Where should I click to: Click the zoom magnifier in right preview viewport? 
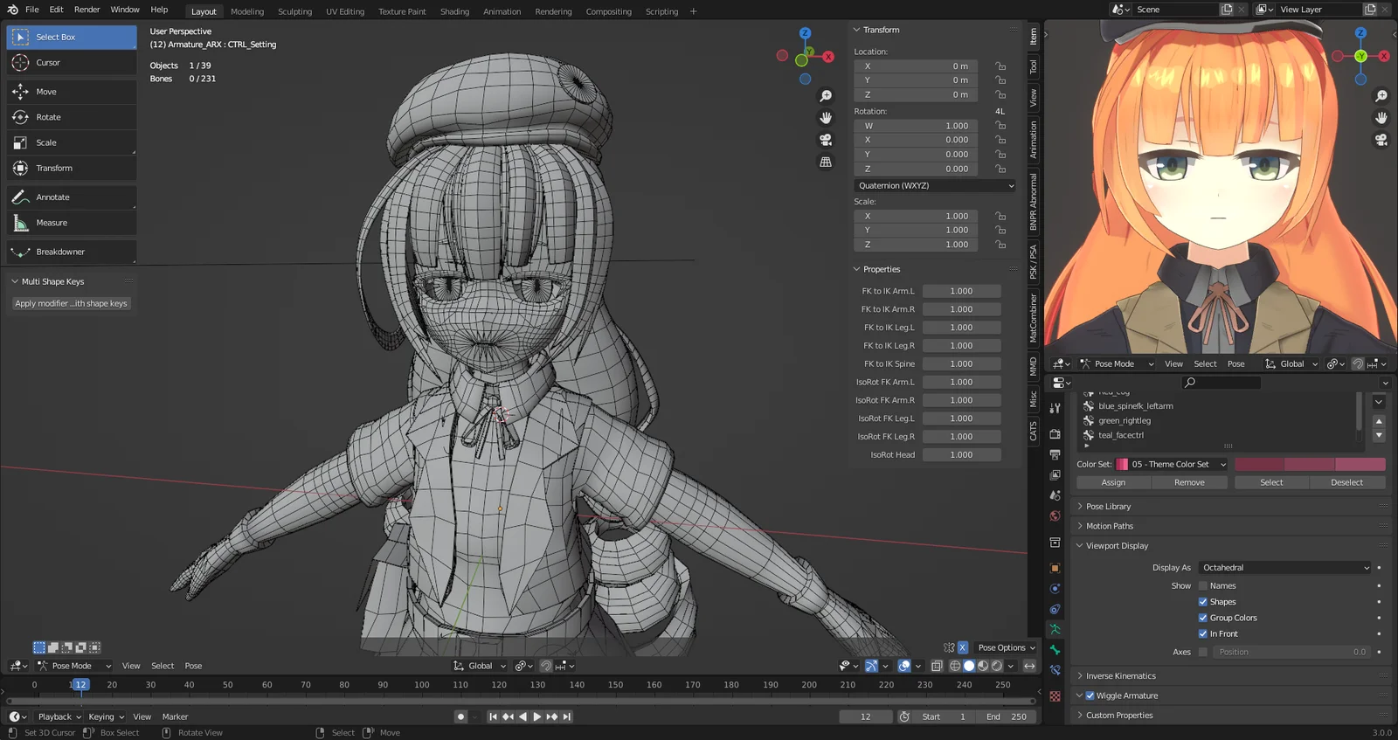coord(1381,96)
